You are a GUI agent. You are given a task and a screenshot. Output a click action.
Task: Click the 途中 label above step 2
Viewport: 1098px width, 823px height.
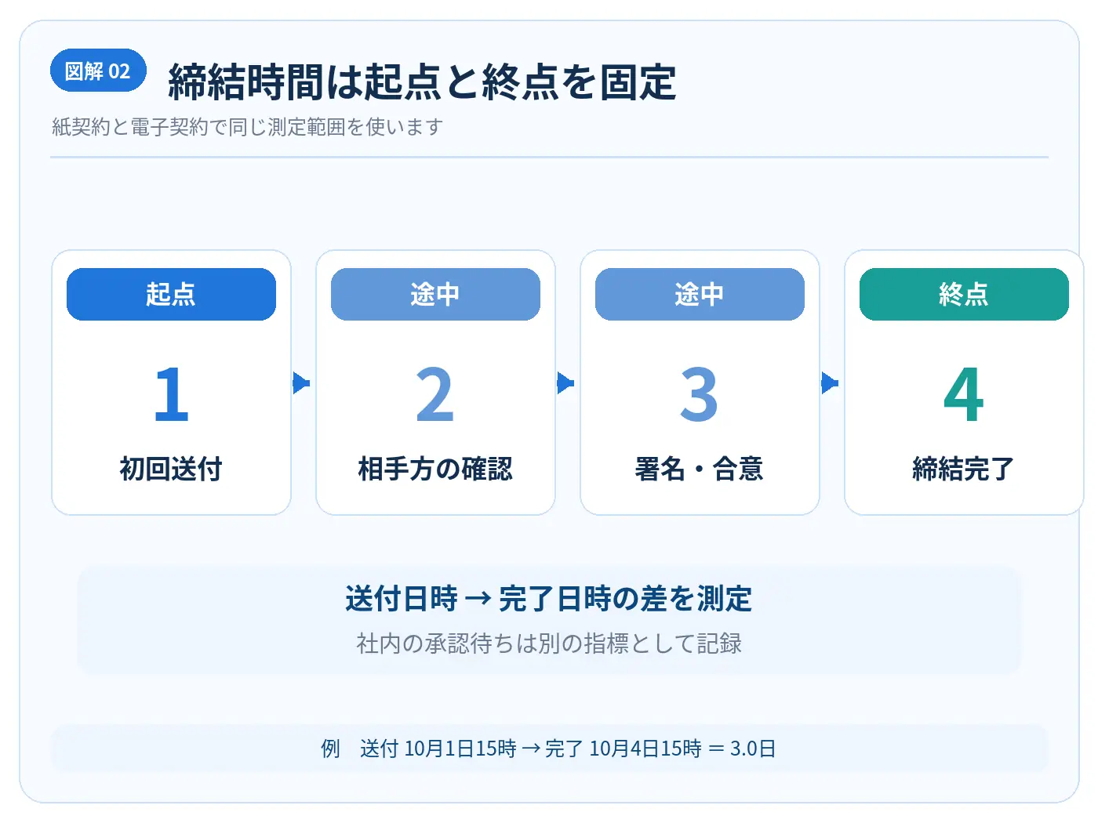(x=435, y=294)
